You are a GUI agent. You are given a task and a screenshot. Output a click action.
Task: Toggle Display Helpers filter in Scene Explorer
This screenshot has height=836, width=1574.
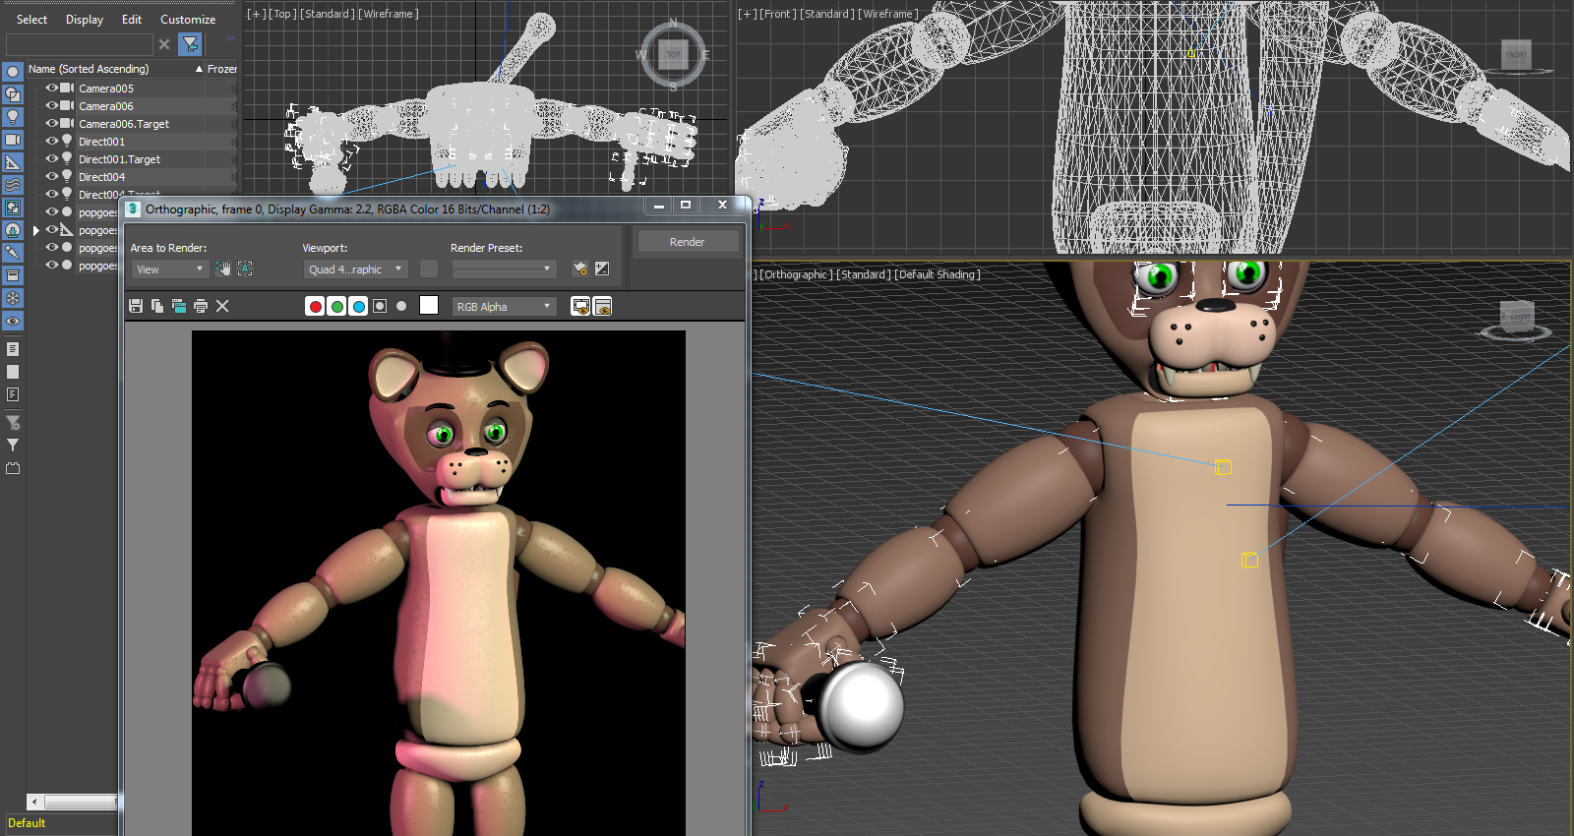tap(13, 162)
